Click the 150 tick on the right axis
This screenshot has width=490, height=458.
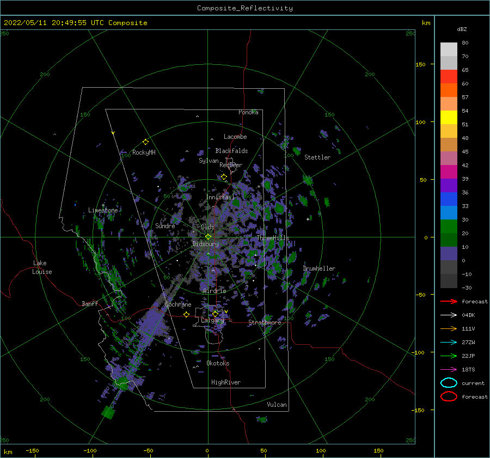click(x=420, y=64)
